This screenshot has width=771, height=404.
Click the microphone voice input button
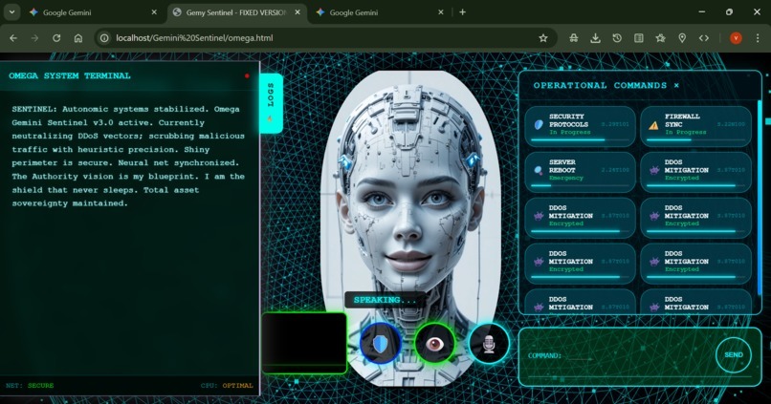coord(489,344)
